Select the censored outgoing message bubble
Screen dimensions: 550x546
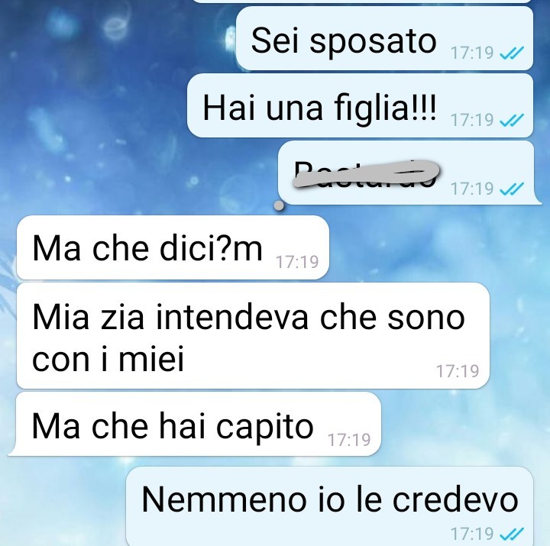[407, 173]
